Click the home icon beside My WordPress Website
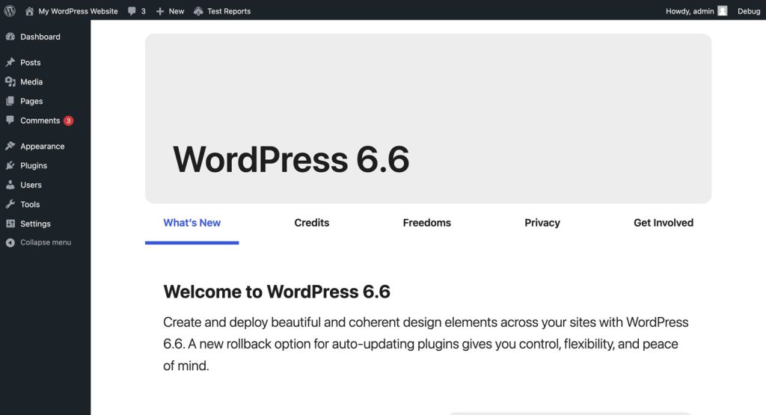The width and height of the screenshot is (766, 415). (29, 10)
